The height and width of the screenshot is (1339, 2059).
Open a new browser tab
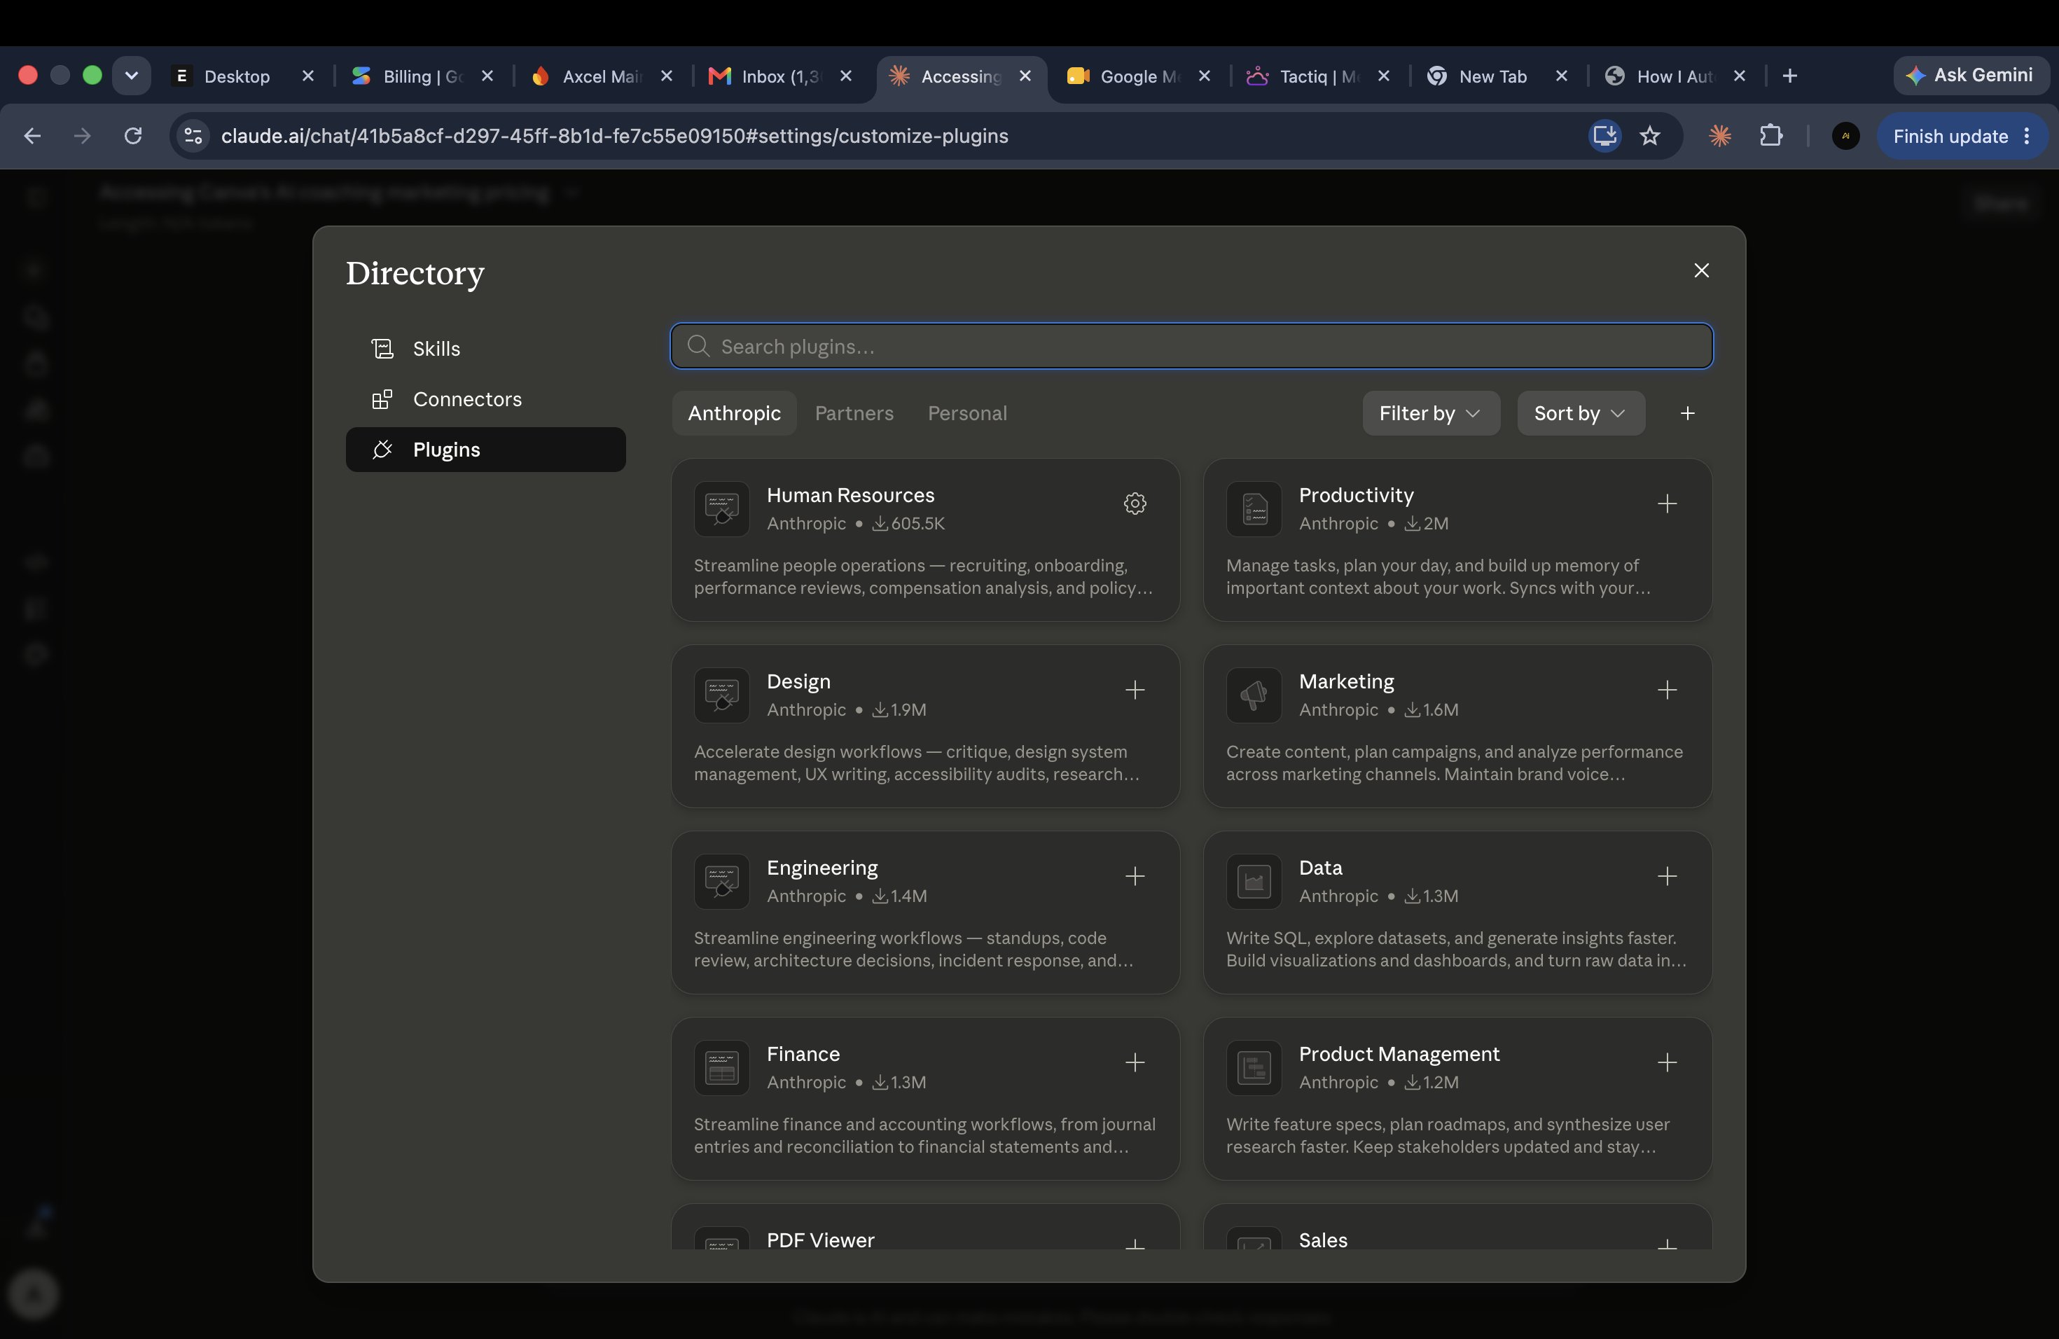(1790, 76)
